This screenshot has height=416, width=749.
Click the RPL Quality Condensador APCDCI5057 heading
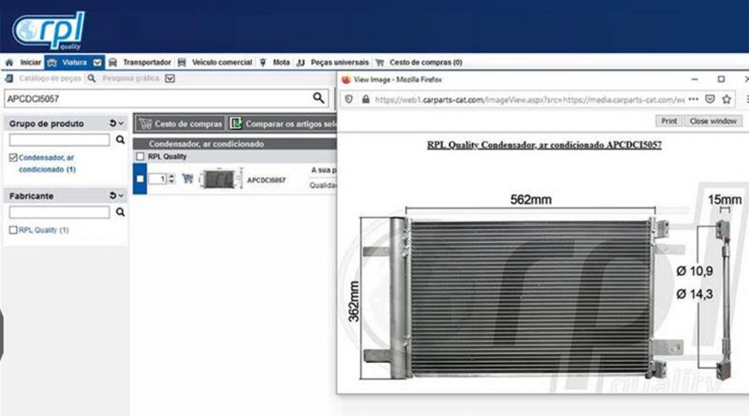tap(544, 145)
